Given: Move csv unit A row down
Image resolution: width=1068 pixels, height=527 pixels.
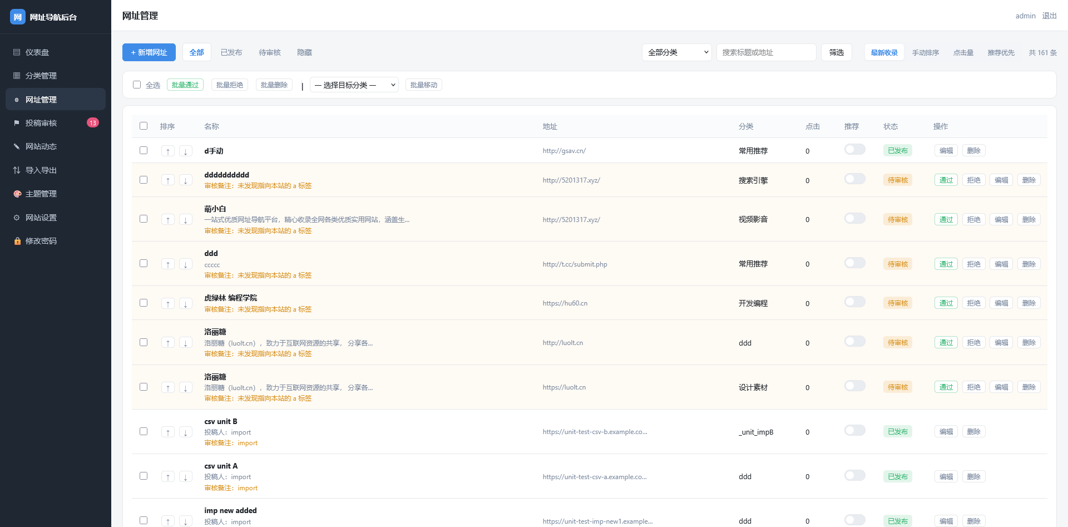Looking at the screenshot, I should pyautogui.click(x=186, y=476).
